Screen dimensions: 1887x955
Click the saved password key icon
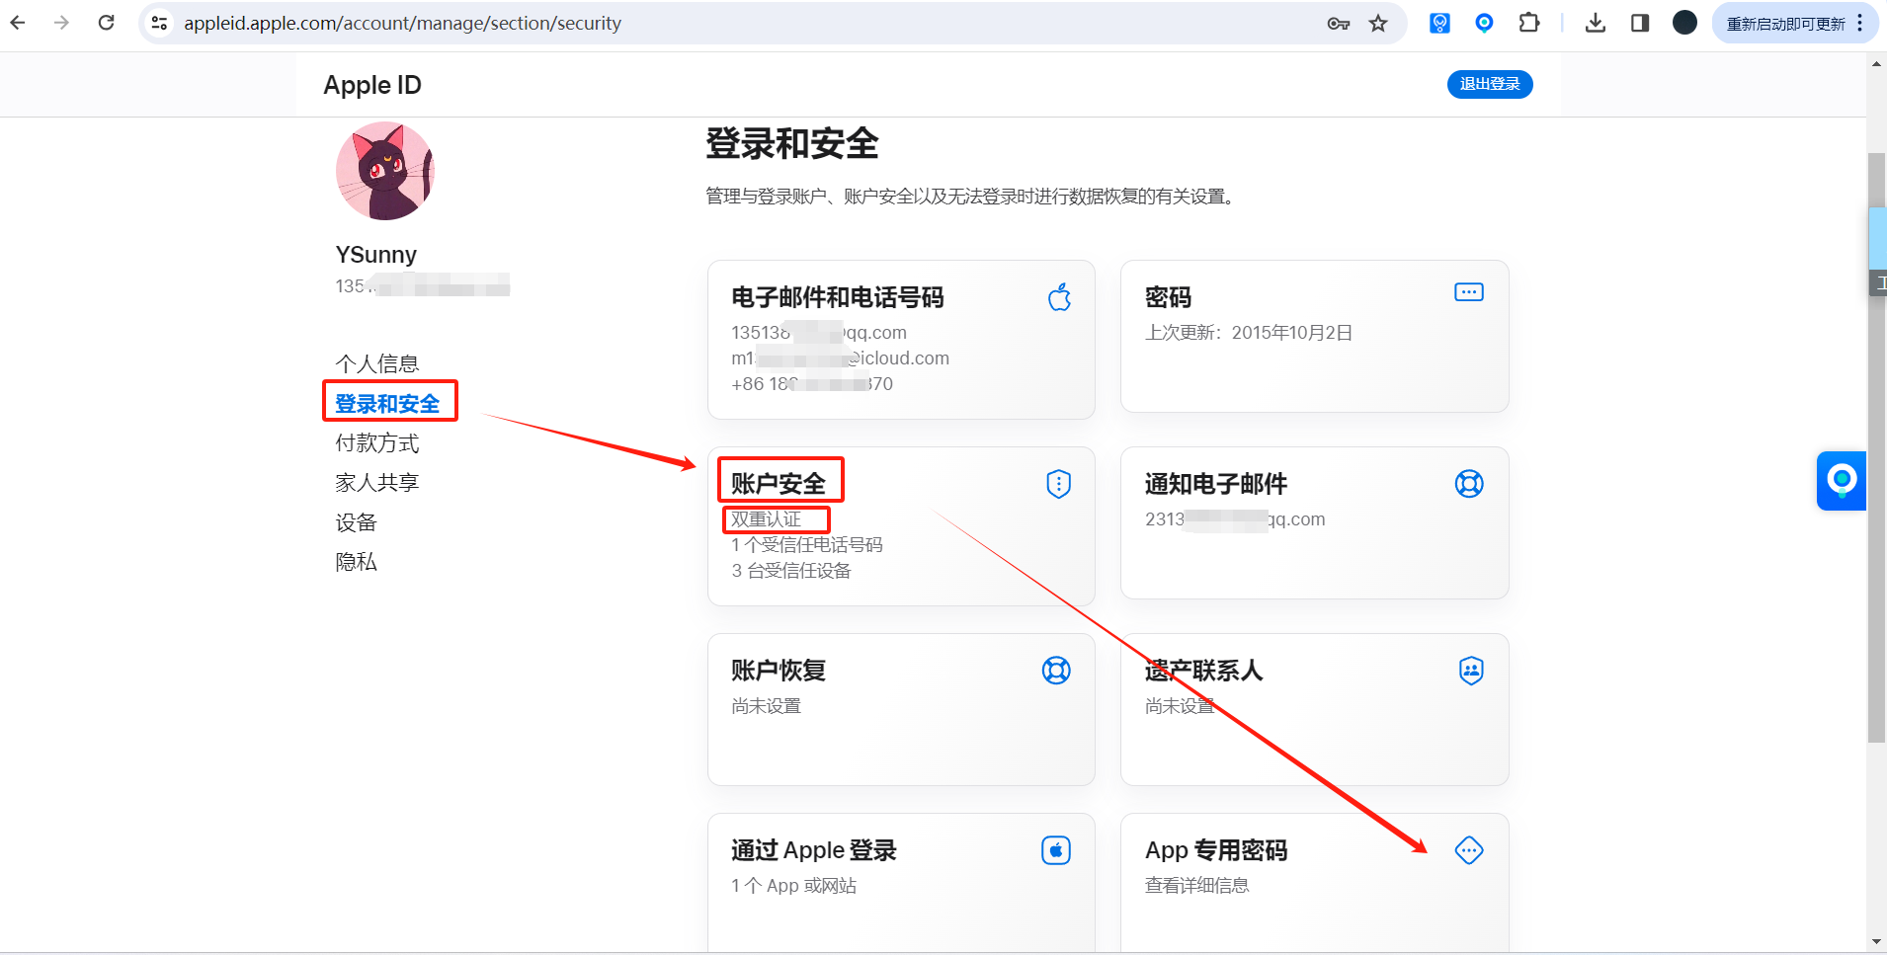click(1339, 24)
